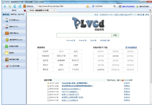The width and height of the screenshot is (152, 105).
Task: Open 打开硕鼠Nano in the sidebar
Action: (x=14, y=20)
